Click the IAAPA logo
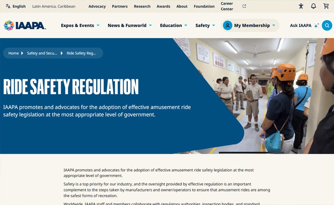 coord(25,25)
